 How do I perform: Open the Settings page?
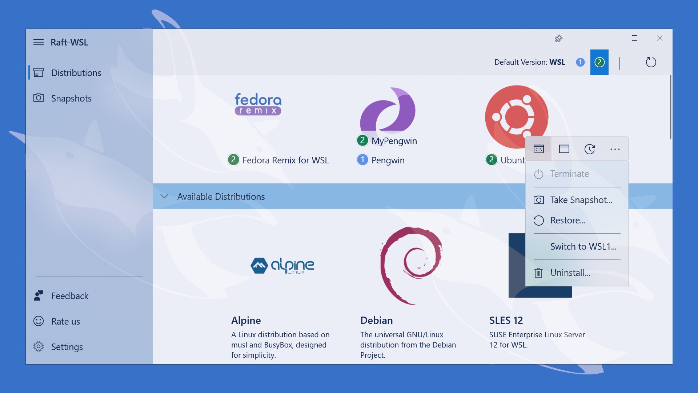(67, 347)
